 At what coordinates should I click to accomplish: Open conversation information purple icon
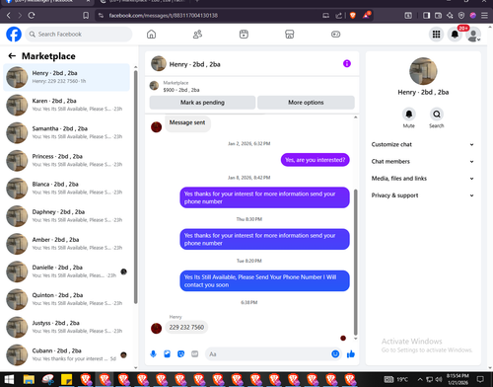[347, 63]
